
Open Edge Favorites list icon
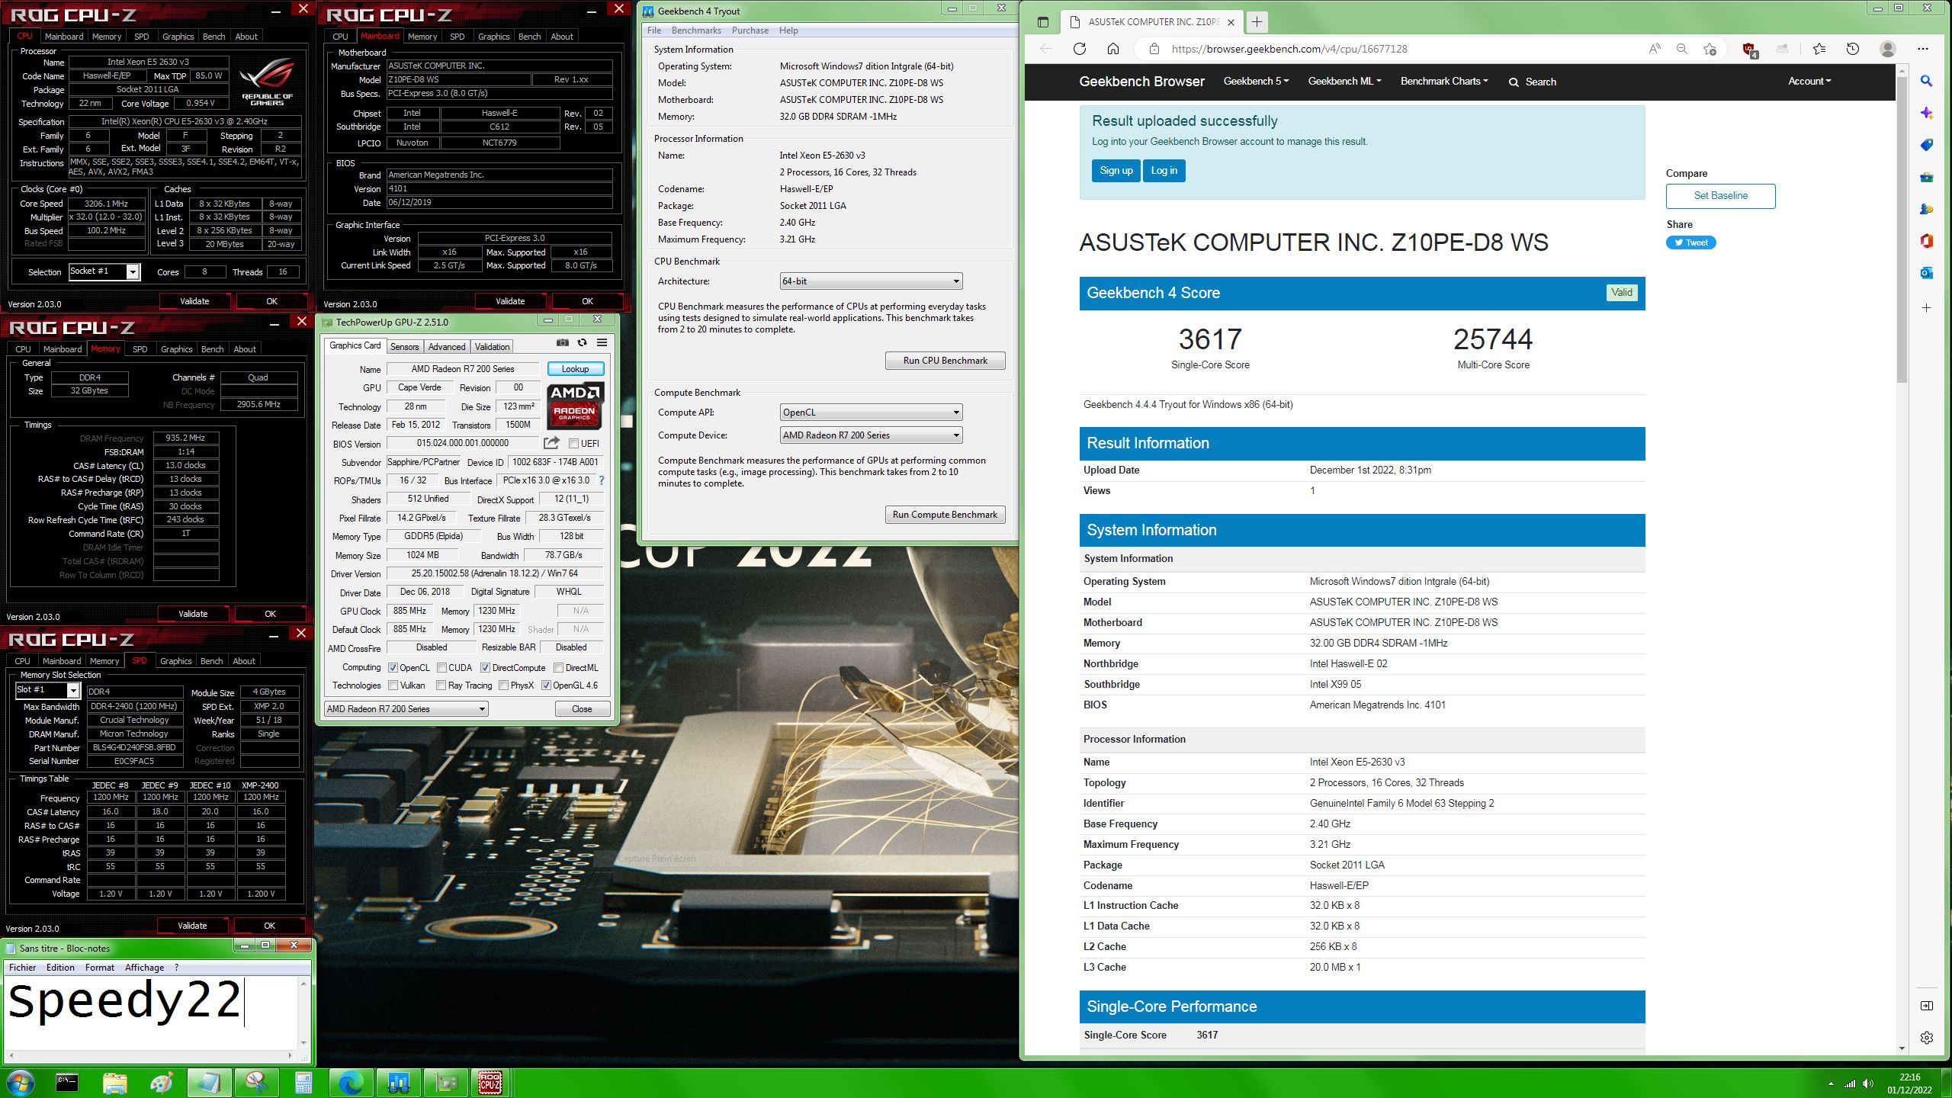pos(1819,49)
